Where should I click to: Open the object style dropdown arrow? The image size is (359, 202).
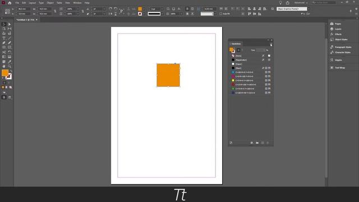click(309, 9)
